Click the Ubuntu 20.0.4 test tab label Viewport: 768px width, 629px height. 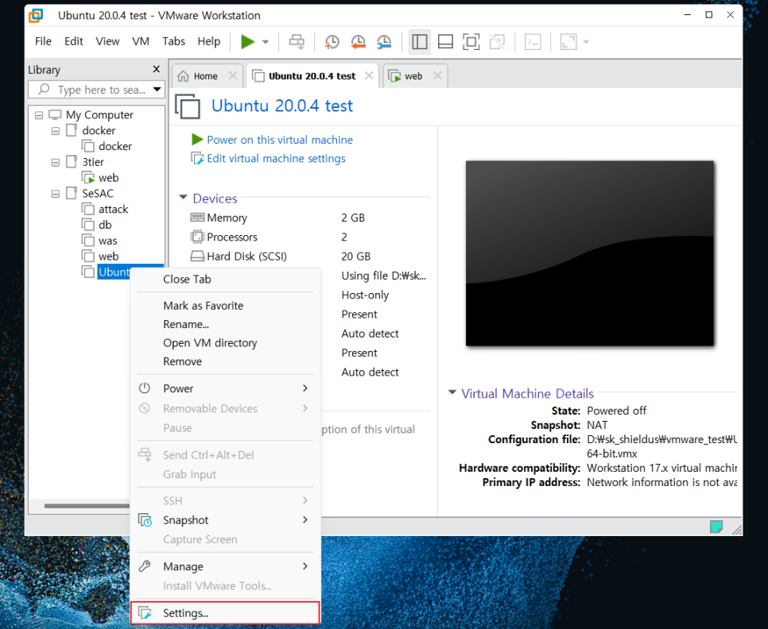[x=312, y=76]
